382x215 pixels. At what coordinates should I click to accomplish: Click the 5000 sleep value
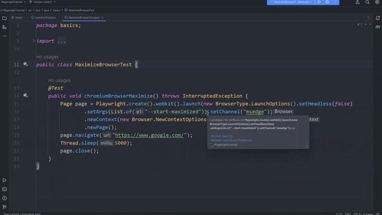pyautogui.click(x=121, y=143)
